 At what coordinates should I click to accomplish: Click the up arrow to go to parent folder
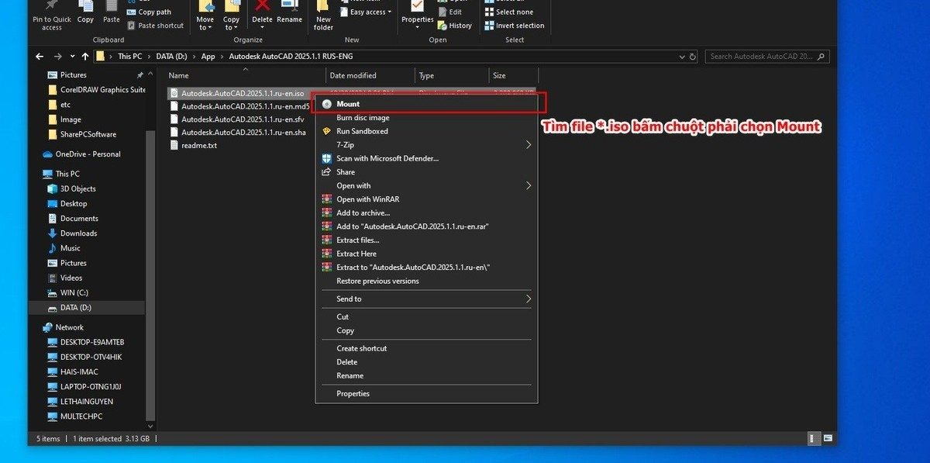[x=84, y=56]
